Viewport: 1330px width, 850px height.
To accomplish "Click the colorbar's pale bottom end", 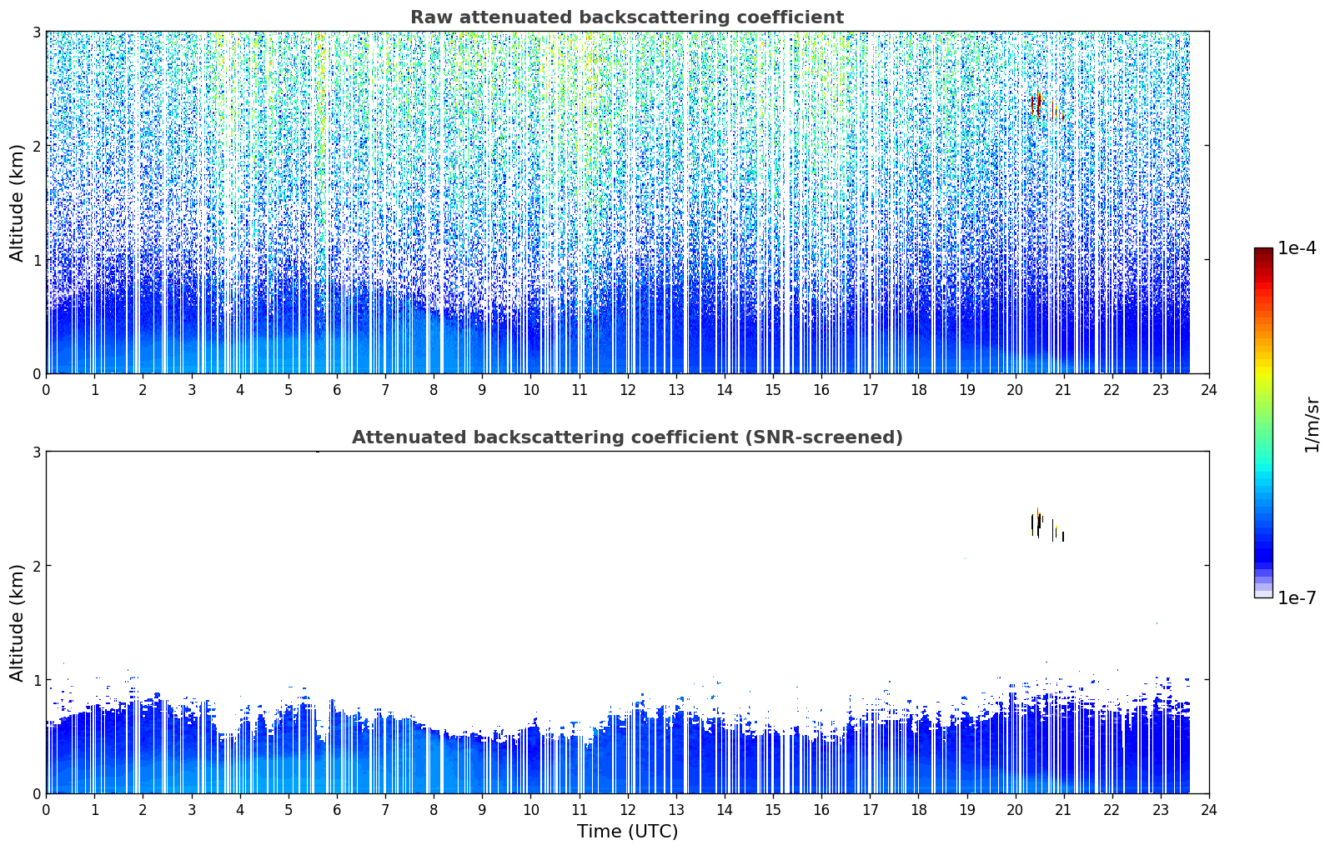I will tap(1262, 592).
